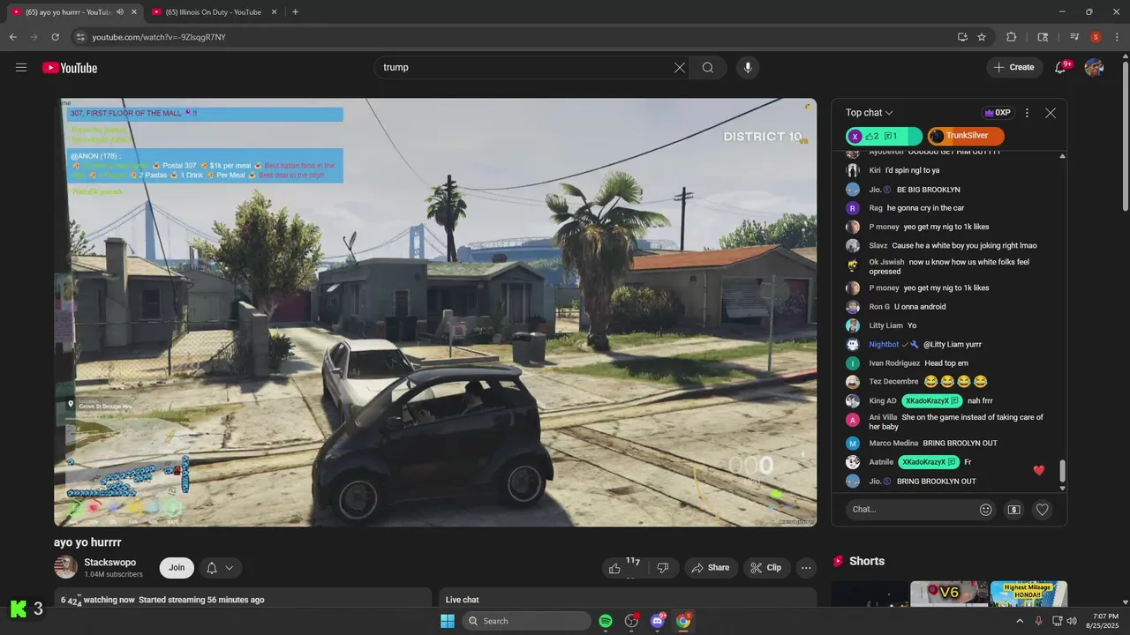View site information icon in address bar
Viewport: 1130px width, 635px height.
pyautogui.click(x=79, y=37)
